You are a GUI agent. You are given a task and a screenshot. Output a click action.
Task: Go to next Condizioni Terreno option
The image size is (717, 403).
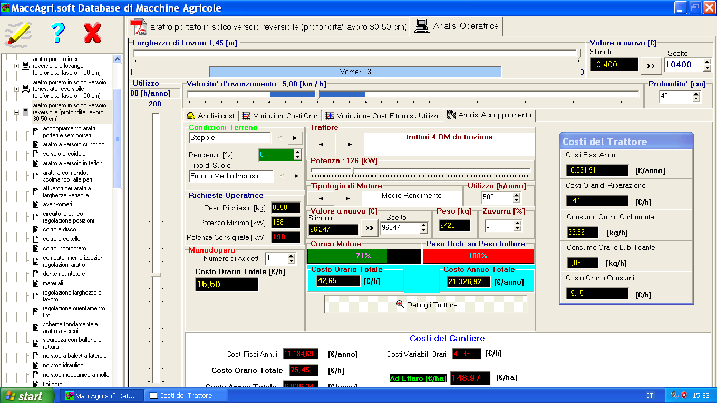coord(295,138)
